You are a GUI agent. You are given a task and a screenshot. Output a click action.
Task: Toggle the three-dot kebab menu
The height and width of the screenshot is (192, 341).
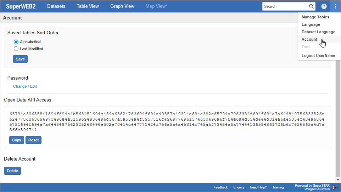click(x=335, y=6)
